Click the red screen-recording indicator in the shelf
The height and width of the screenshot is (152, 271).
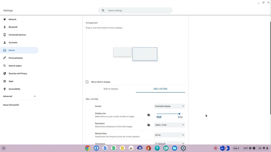[215, 148]
